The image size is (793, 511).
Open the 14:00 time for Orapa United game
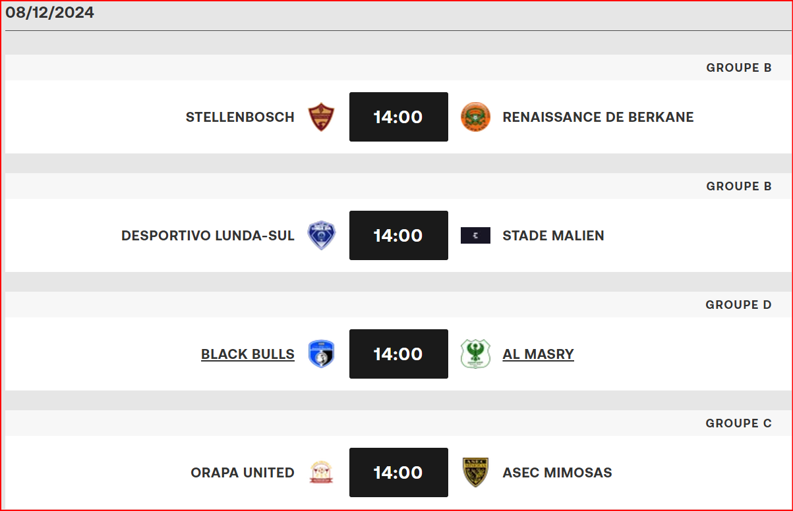point(398,472)
